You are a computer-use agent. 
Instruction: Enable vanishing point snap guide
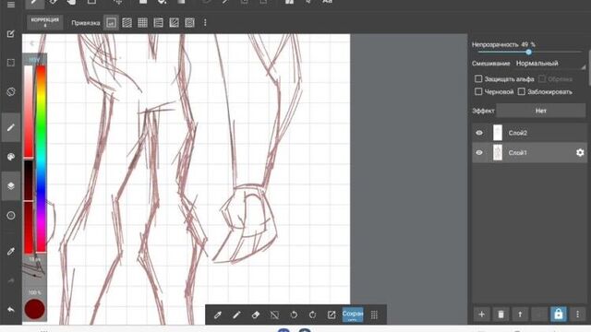pyautogui.click(x=158, y=22)
